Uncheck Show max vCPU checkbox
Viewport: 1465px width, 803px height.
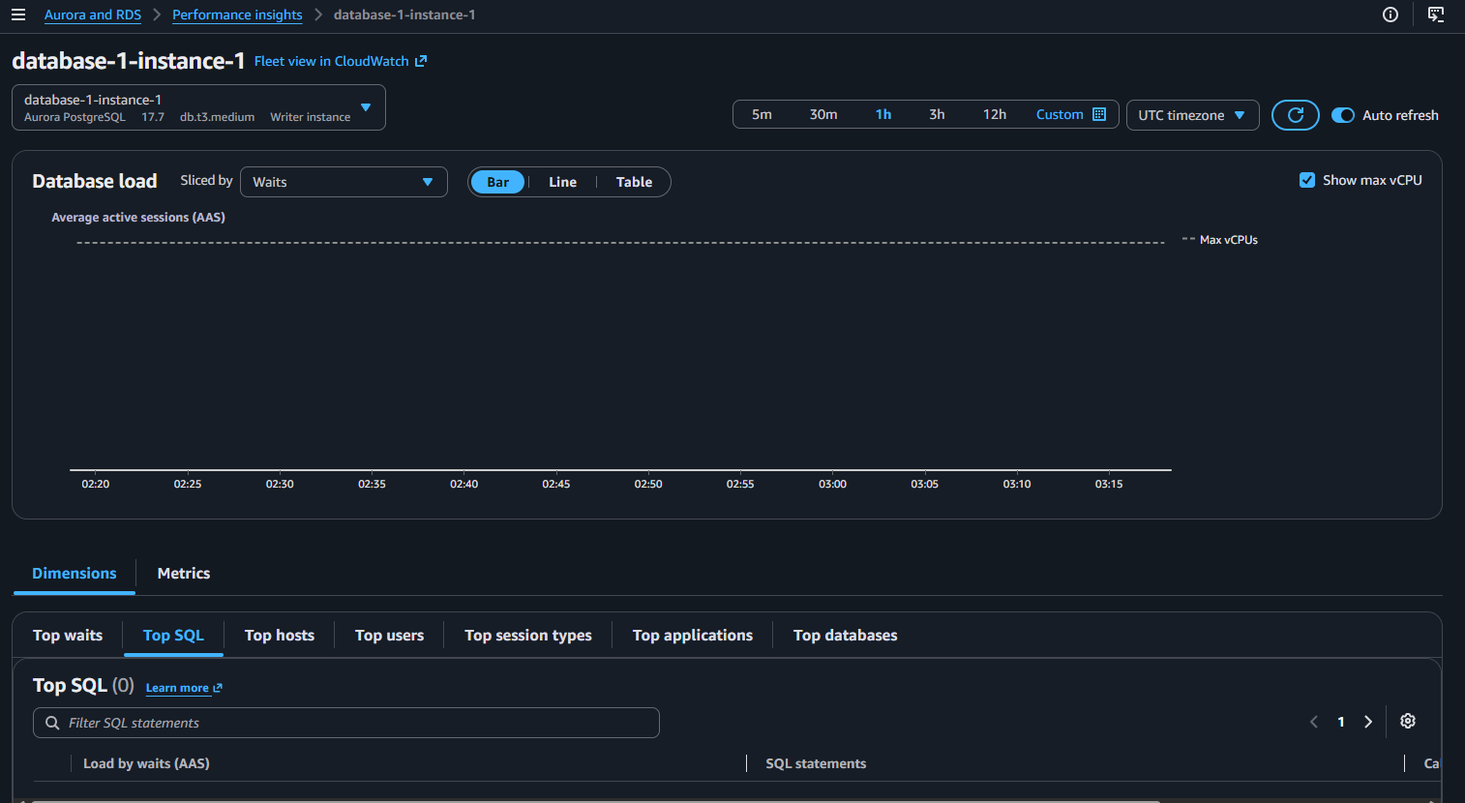click(1307, 180)
